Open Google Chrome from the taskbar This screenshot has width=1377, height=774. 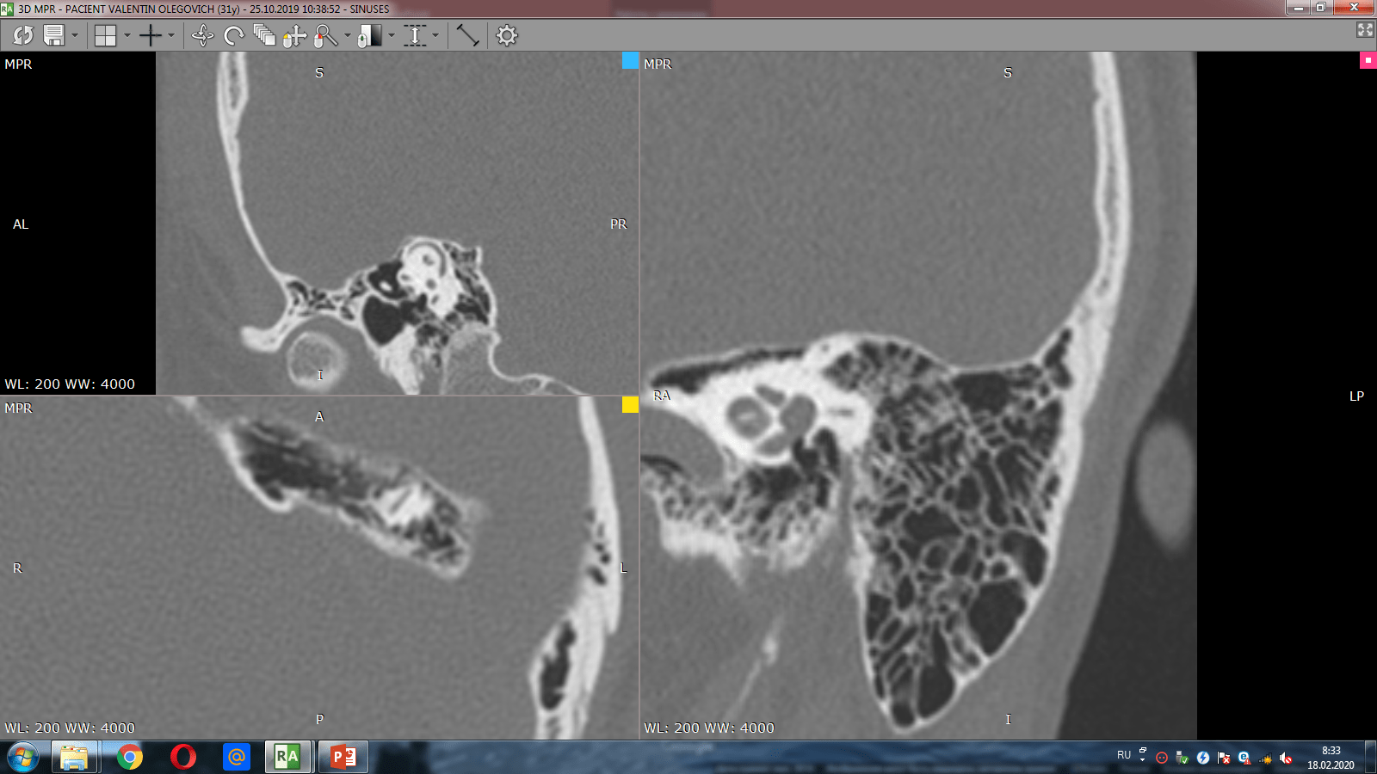pyautogui.click(x=130, y=757)
